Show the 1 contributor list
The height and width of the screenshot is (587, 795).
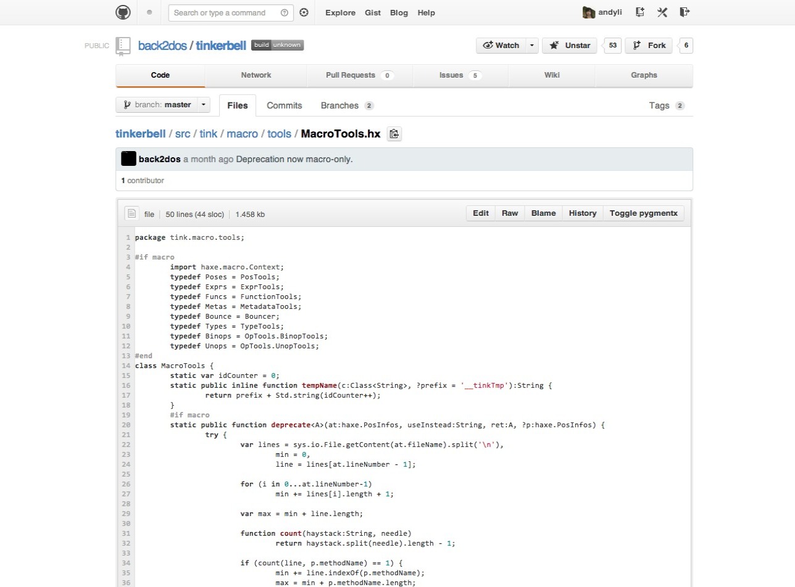[x=143, y=181]
